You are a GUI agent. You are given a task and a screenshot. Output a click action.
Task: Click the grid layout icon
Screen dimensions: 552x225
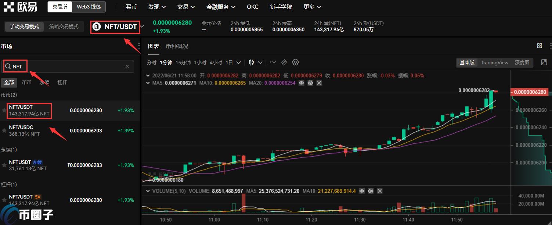[x=540, y=46]
